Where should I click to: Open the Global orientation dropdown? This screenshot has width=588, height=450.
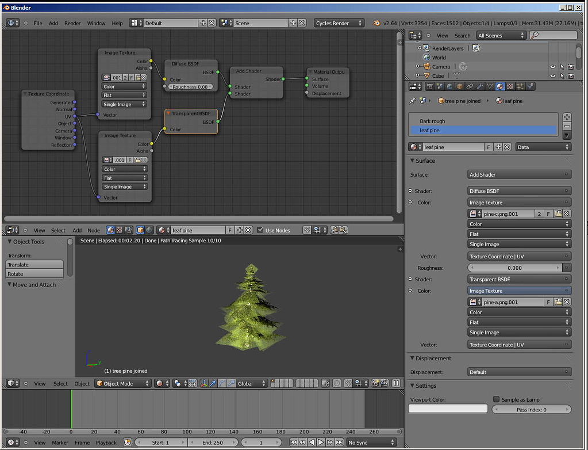252,383
